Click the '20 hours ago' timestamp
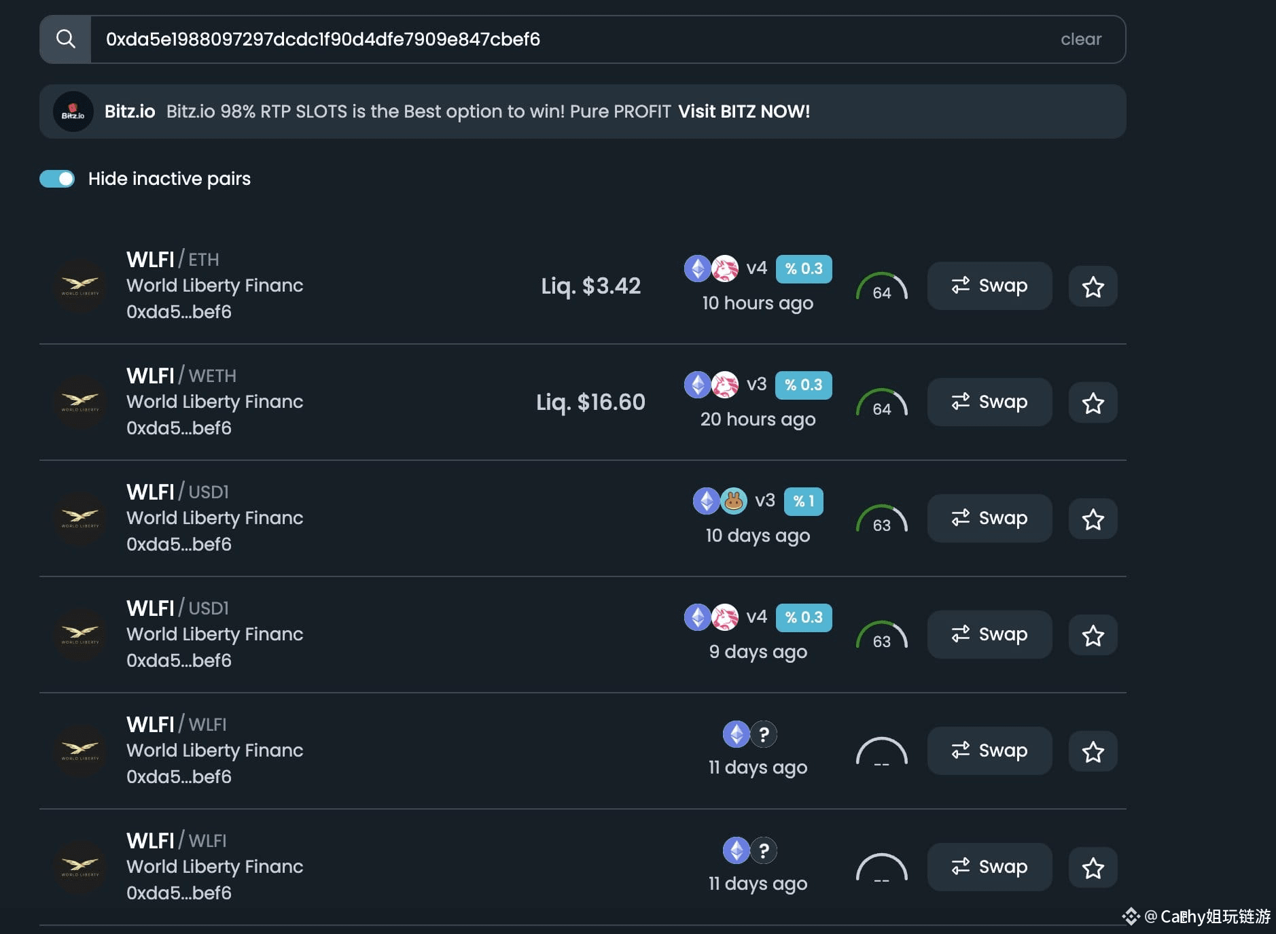This screenshot has height=934, width=1276. (x=758, y=419)
